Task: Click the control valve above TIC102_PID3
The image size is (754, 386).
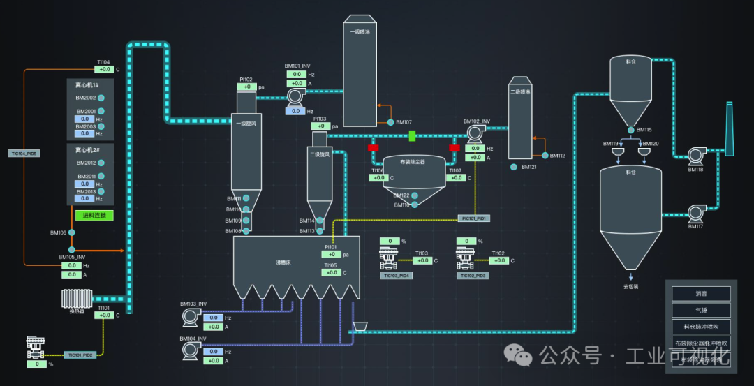Action: (466, 258)
